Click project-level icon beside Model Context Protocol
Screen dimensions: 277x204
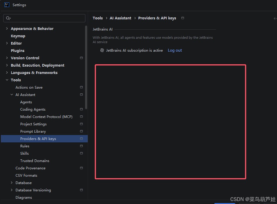tap(82, 117)
